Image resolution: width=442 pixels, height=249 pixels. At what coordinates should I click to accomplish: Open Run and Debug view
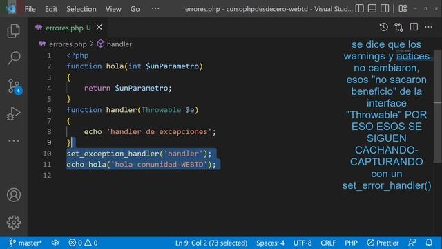tap(13, 113)
